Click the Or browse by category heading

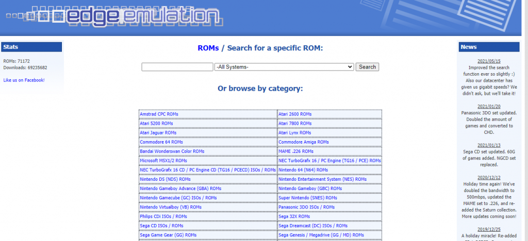[x=260, y=89]
